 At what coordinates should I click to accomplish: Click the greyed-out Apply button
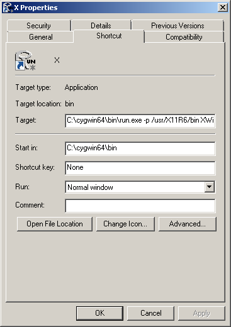[201, 313]
